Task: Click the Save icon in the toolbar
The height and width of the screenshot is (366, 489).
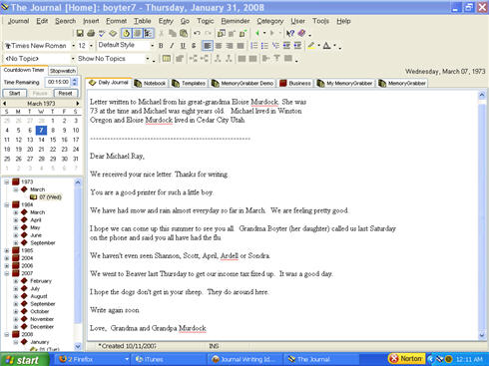Action: [x=80, y=33]
